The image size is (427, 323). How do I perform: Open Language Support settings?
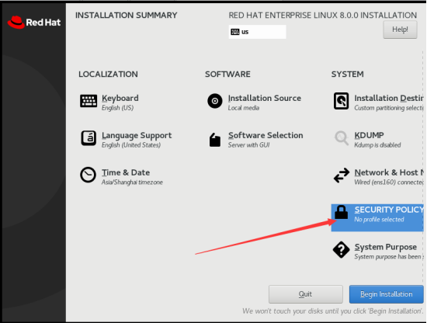pyautogui.click(x=137, y=135)
